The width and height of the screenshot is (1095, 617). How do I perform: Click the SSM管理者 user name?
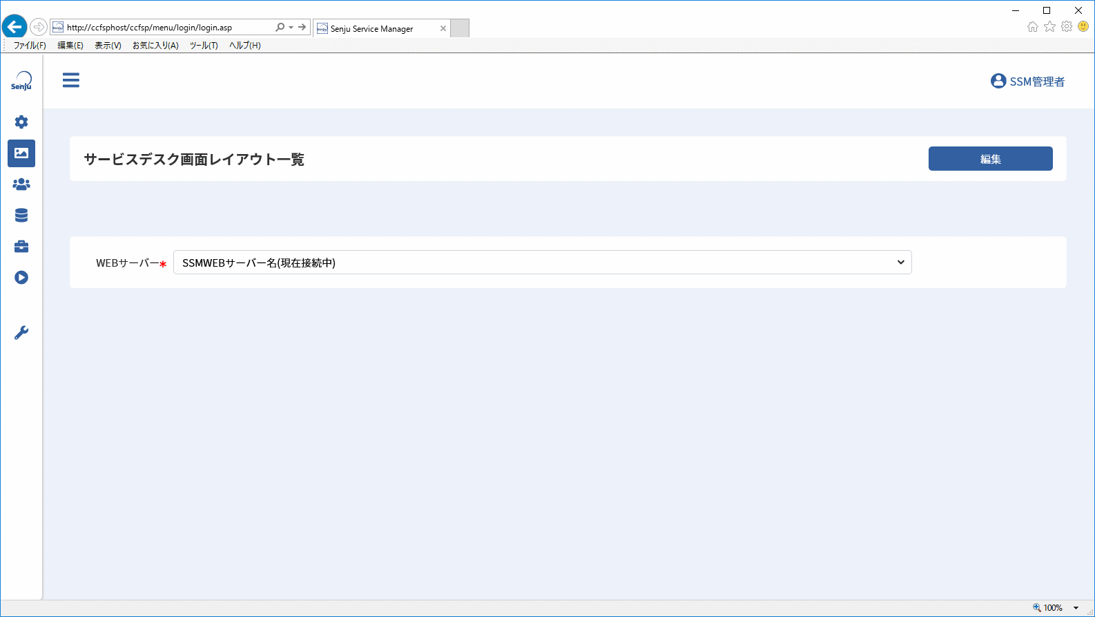click(1037, 82)
